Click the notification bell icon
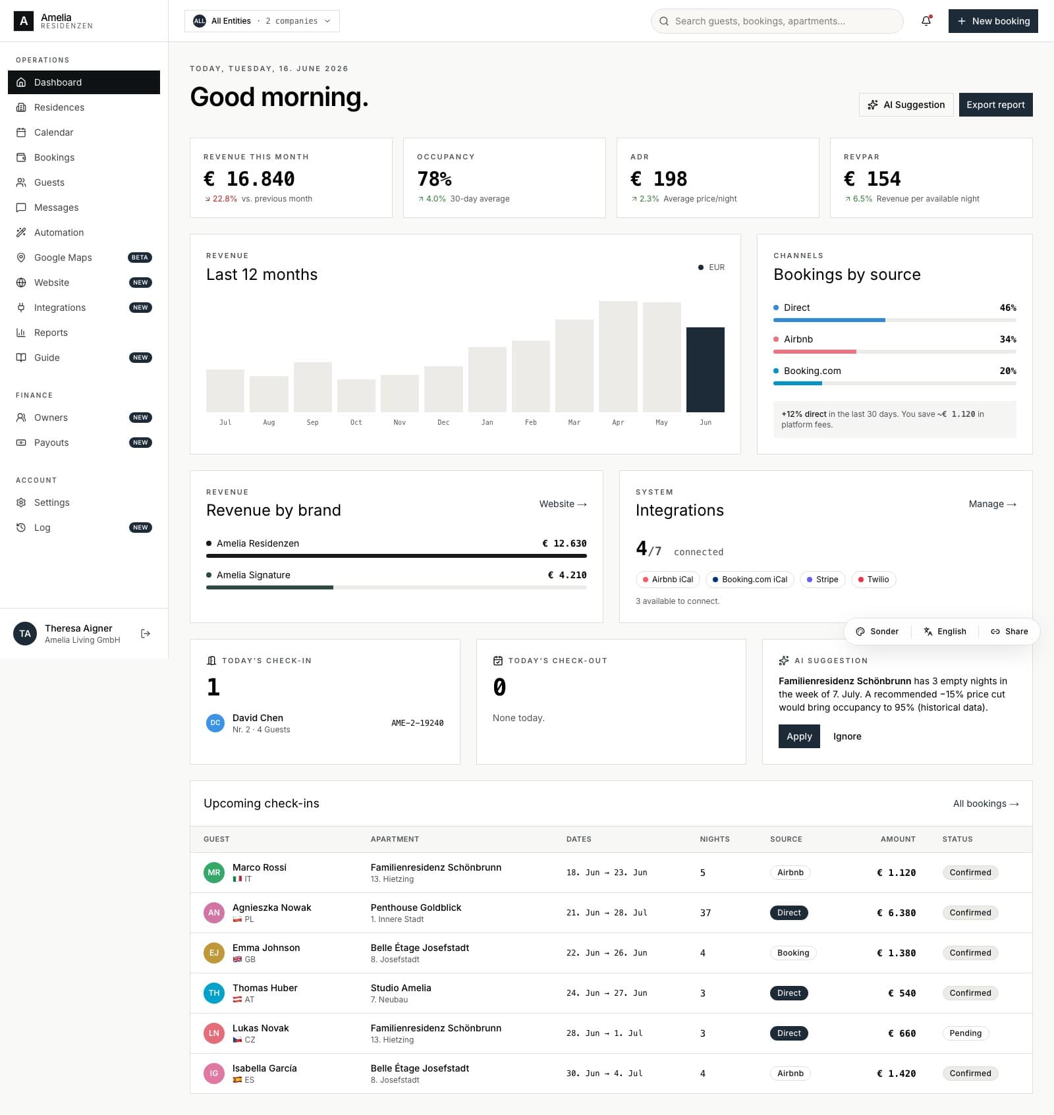Image resolution: width=1054 pixels, height=1115 pixels. [x=926, y=21]
